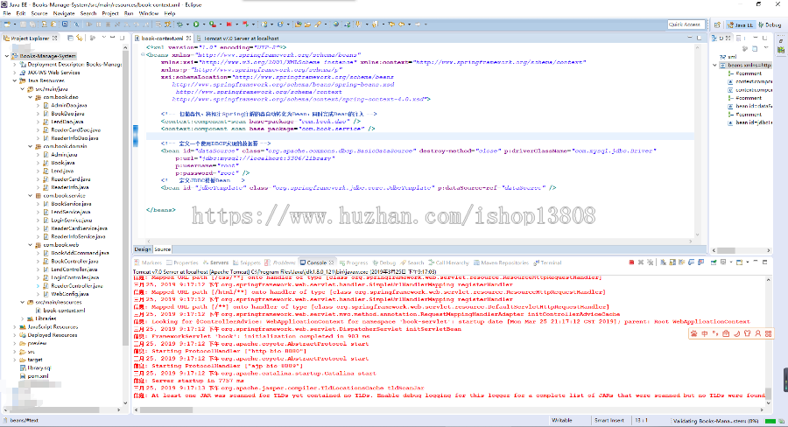788x427 pixels.
Task: Click the Search flashlight toolbar icon
Action: (317, 24)
